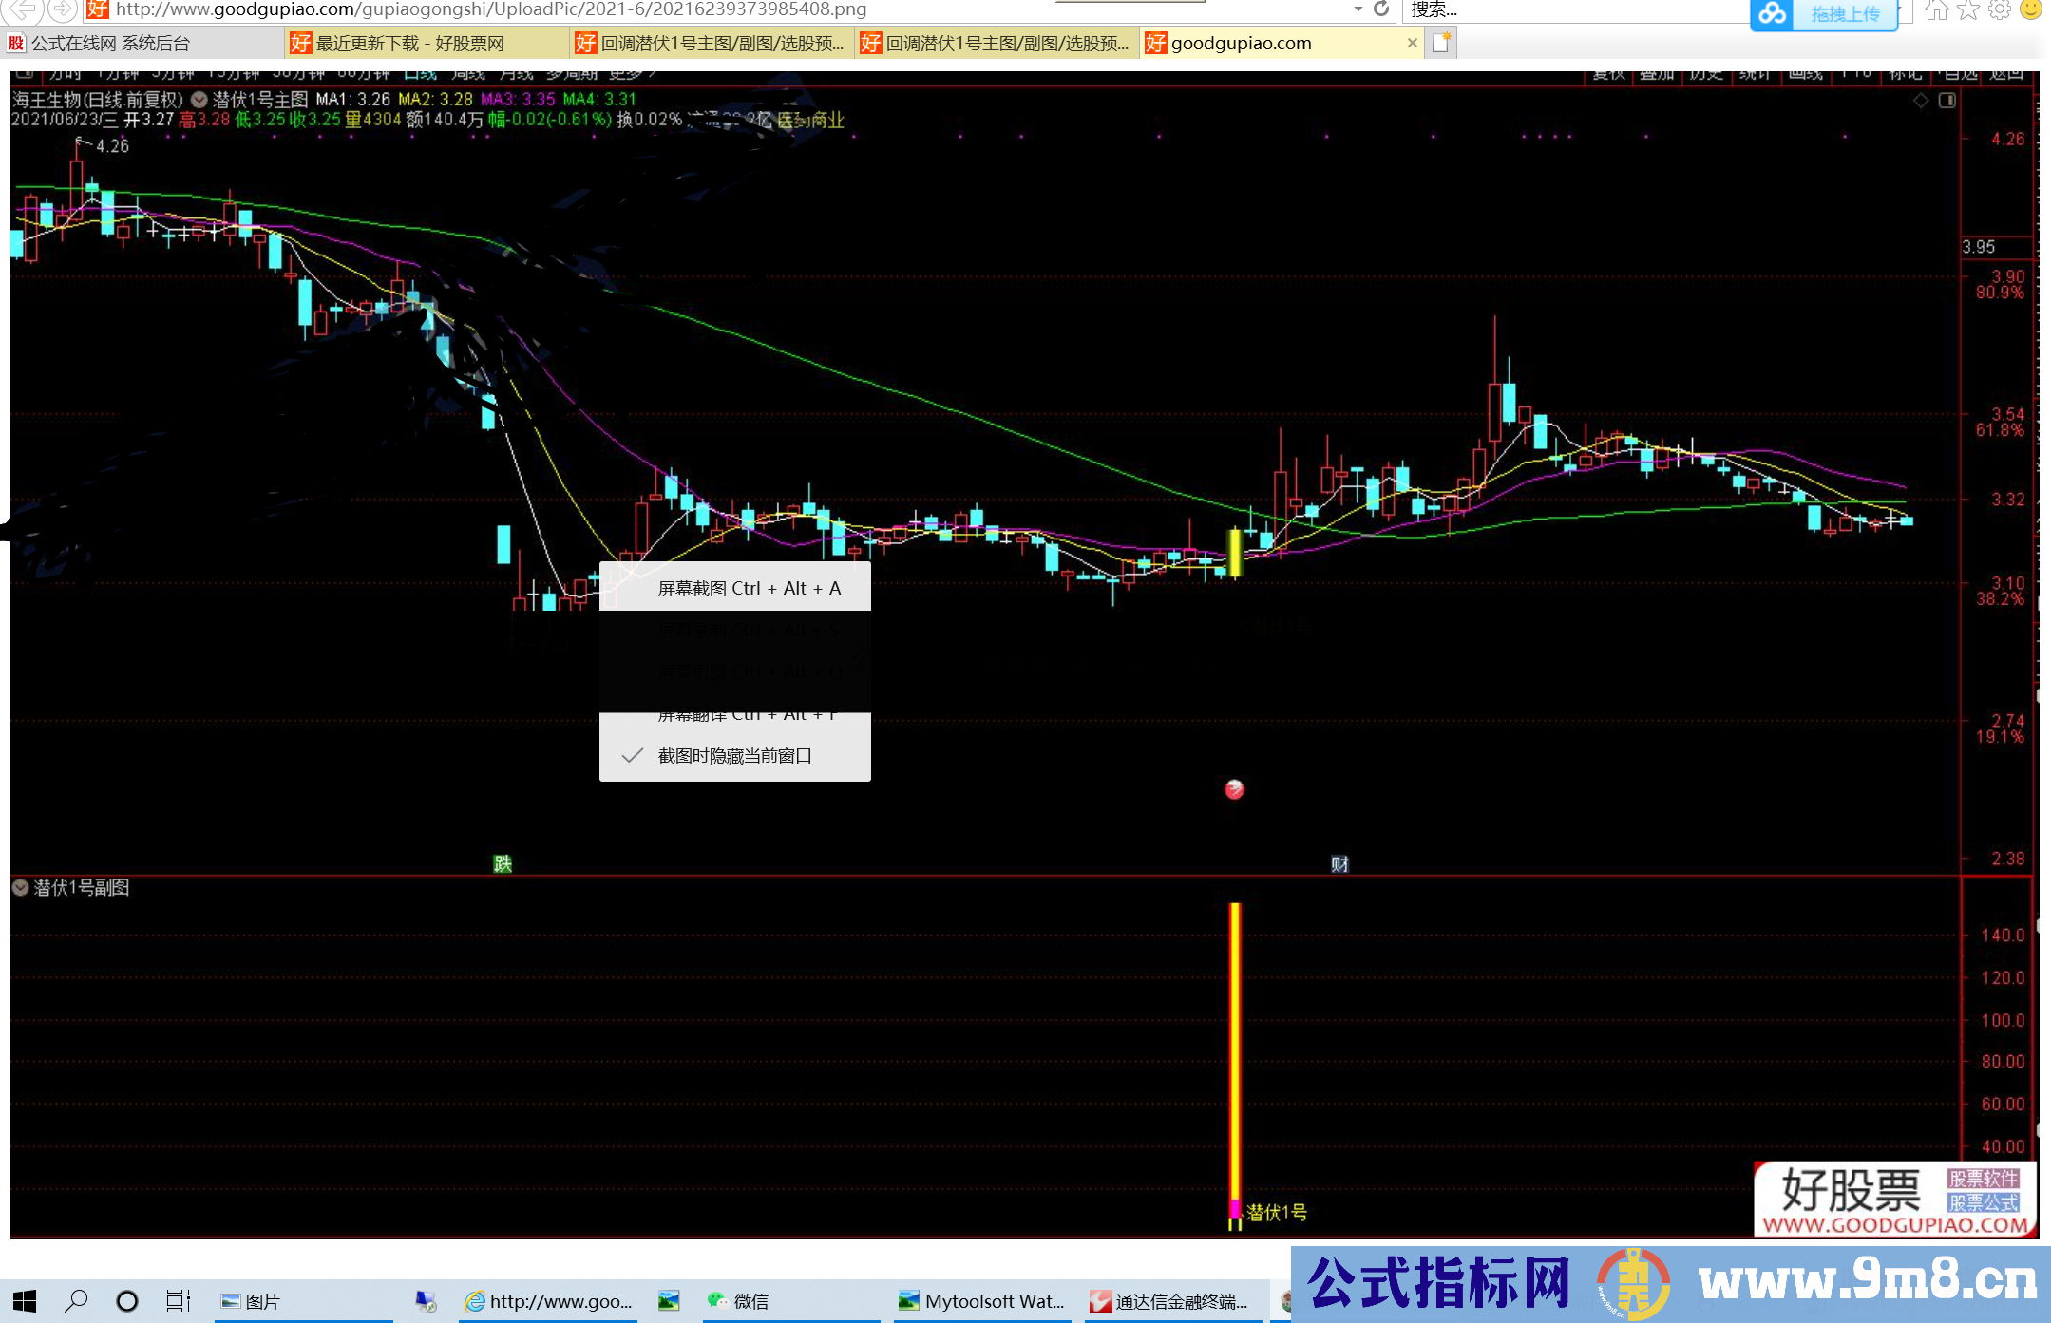Click the browser refresh icon

tap(1381, 9)
